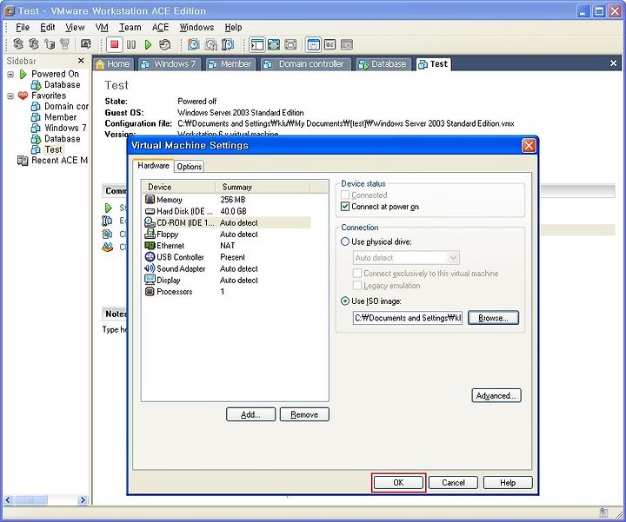Click the green Power On toolbar icon

(x=148, y=44)
